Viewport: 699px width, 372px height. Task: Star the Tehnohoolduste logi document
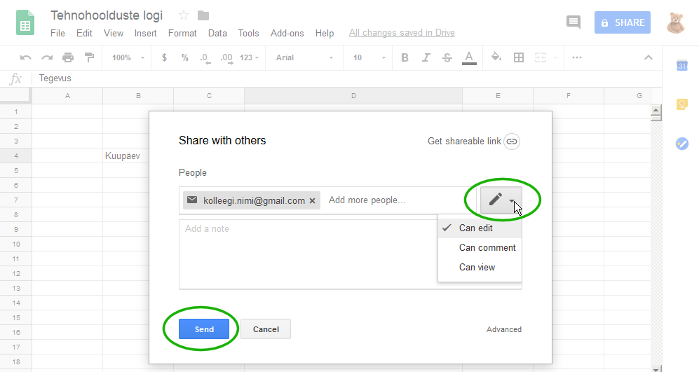click(183, 15)
